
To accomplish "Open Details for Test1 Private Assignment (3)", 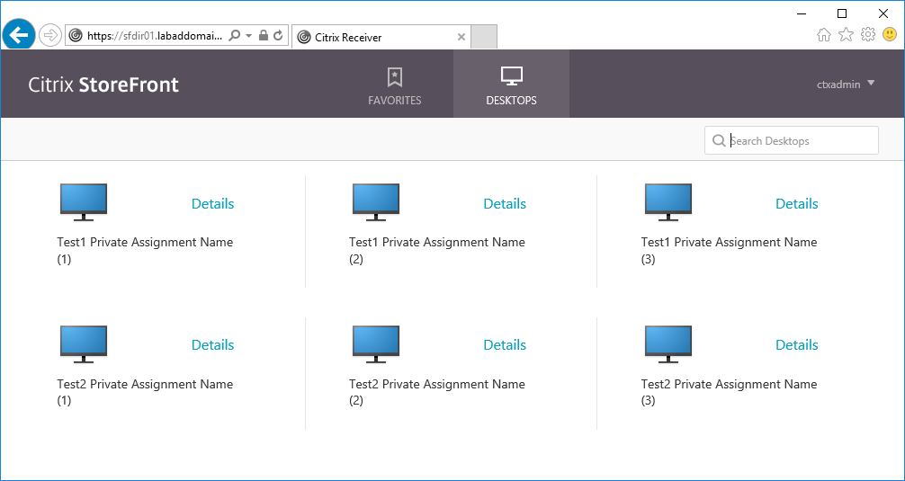I will [796, 204].
